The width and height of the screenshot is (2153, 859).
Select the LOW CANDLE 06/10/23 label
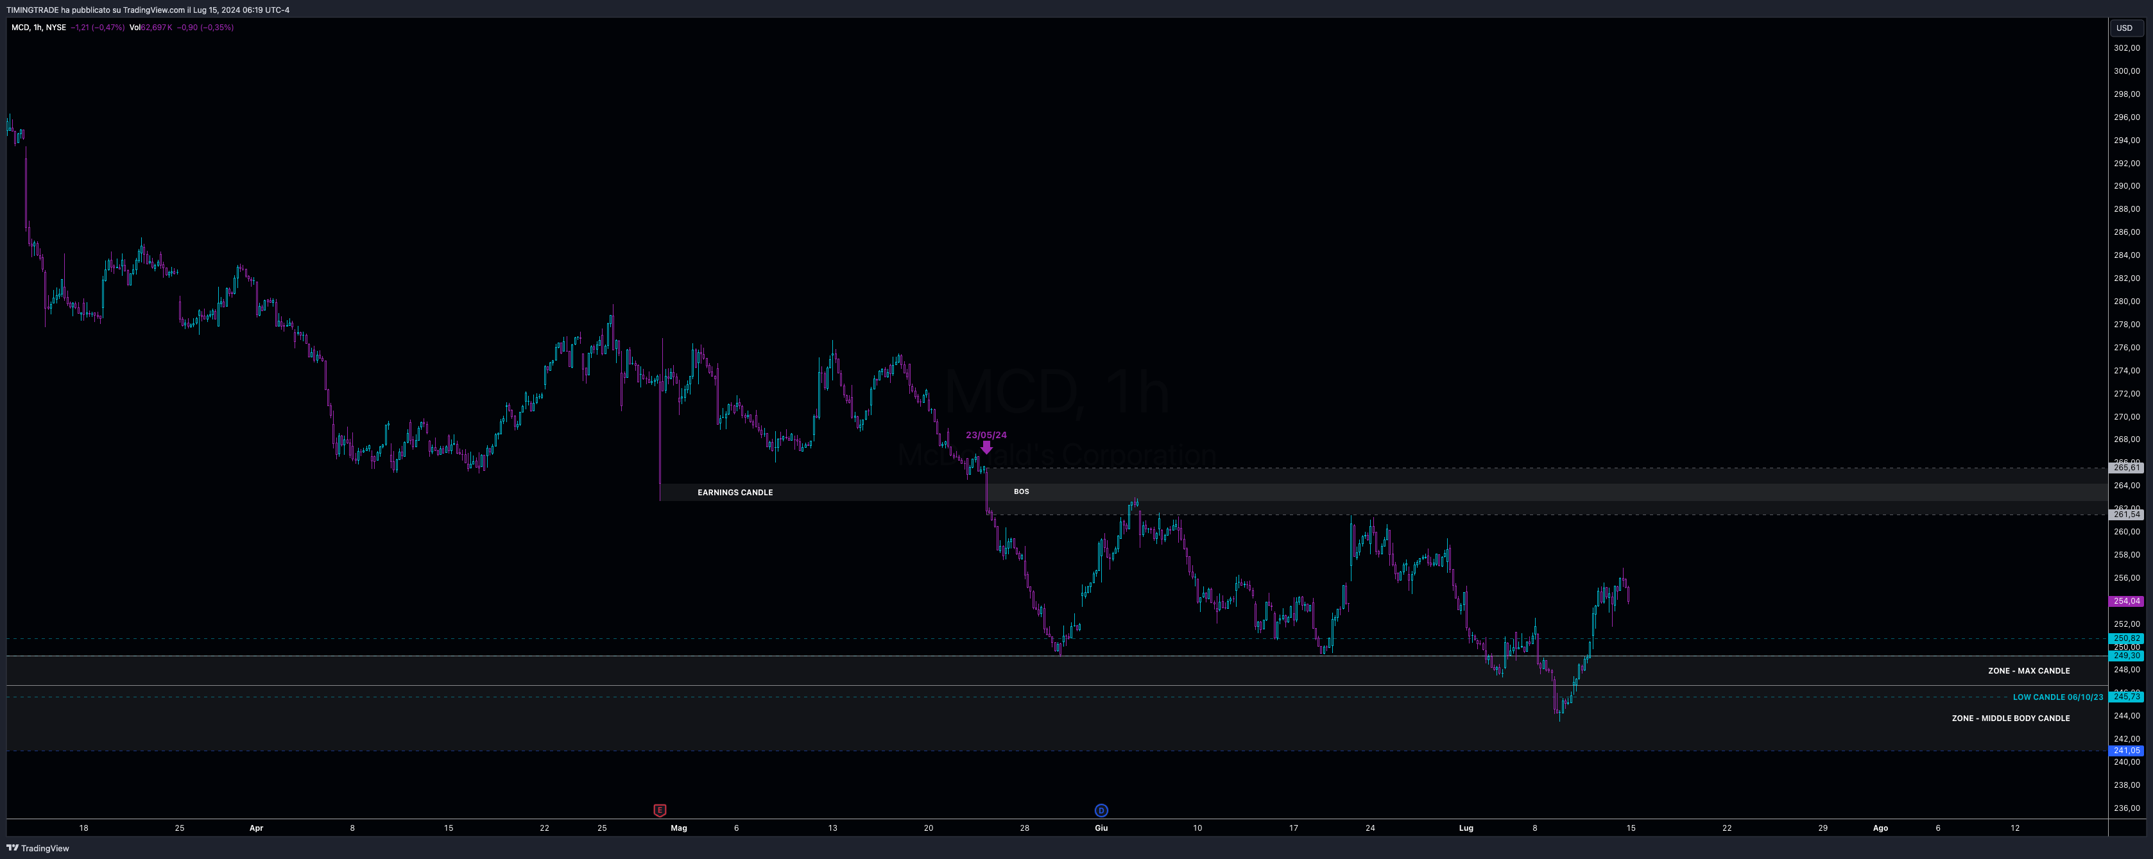(2058, 697)
